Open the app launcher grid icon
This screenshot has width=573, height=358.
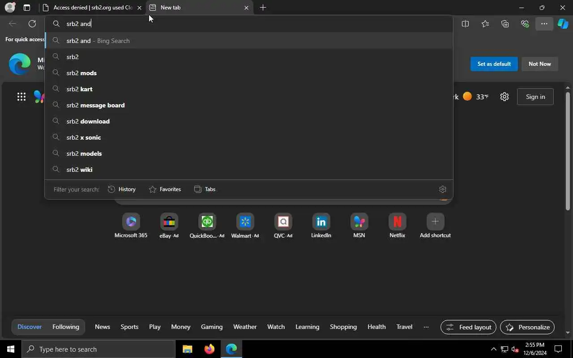21,97
